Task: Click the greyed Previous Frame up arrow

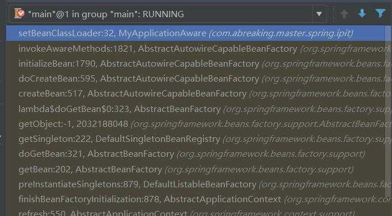Action: 344,14
